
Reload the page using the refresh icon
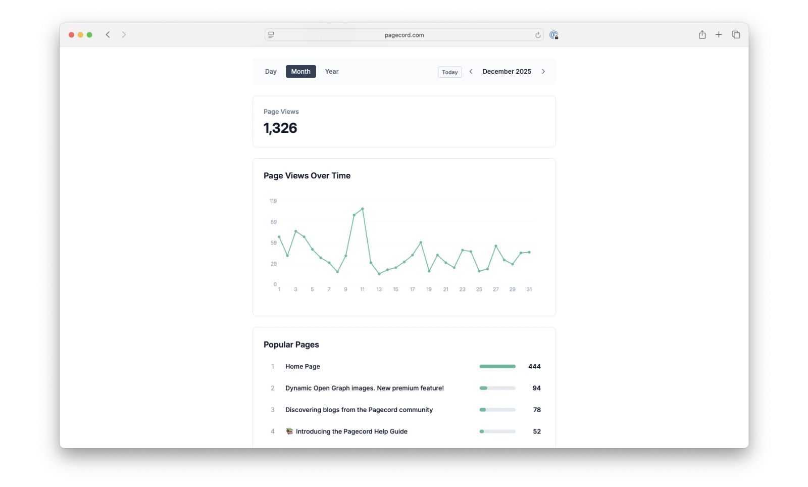[537, 35]
